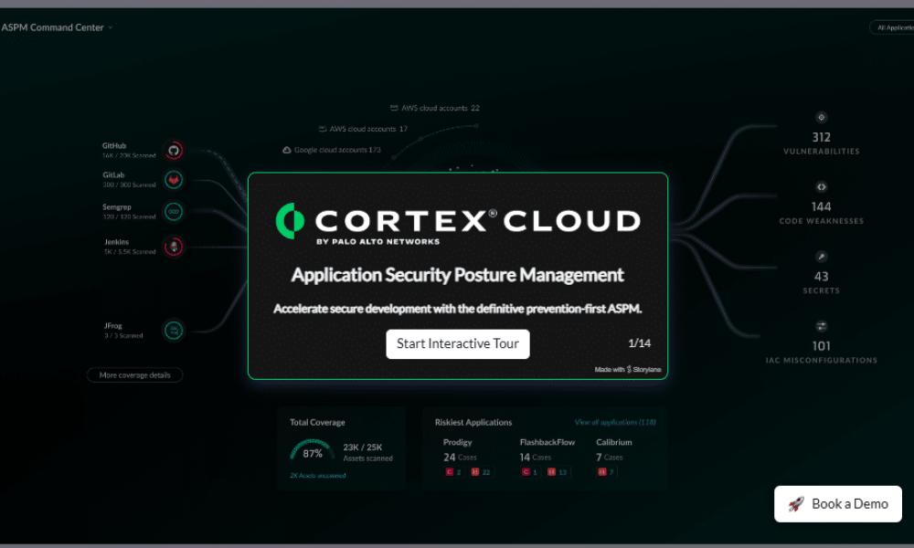
Task: Click the 23K / 25K assets scanned value
Action: [x=363, y=448]
